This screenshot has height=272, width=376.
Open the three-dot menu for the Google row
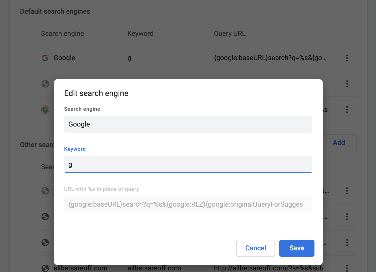pyautogui.click(x=347, y=58)
